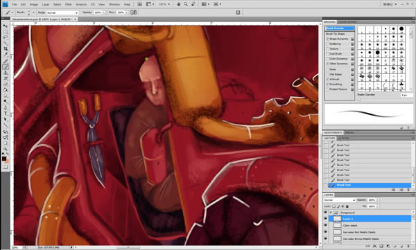The image size is (416, 250).
Task: Hide the Foreground group with its eye icon
Action: (325, 213)
